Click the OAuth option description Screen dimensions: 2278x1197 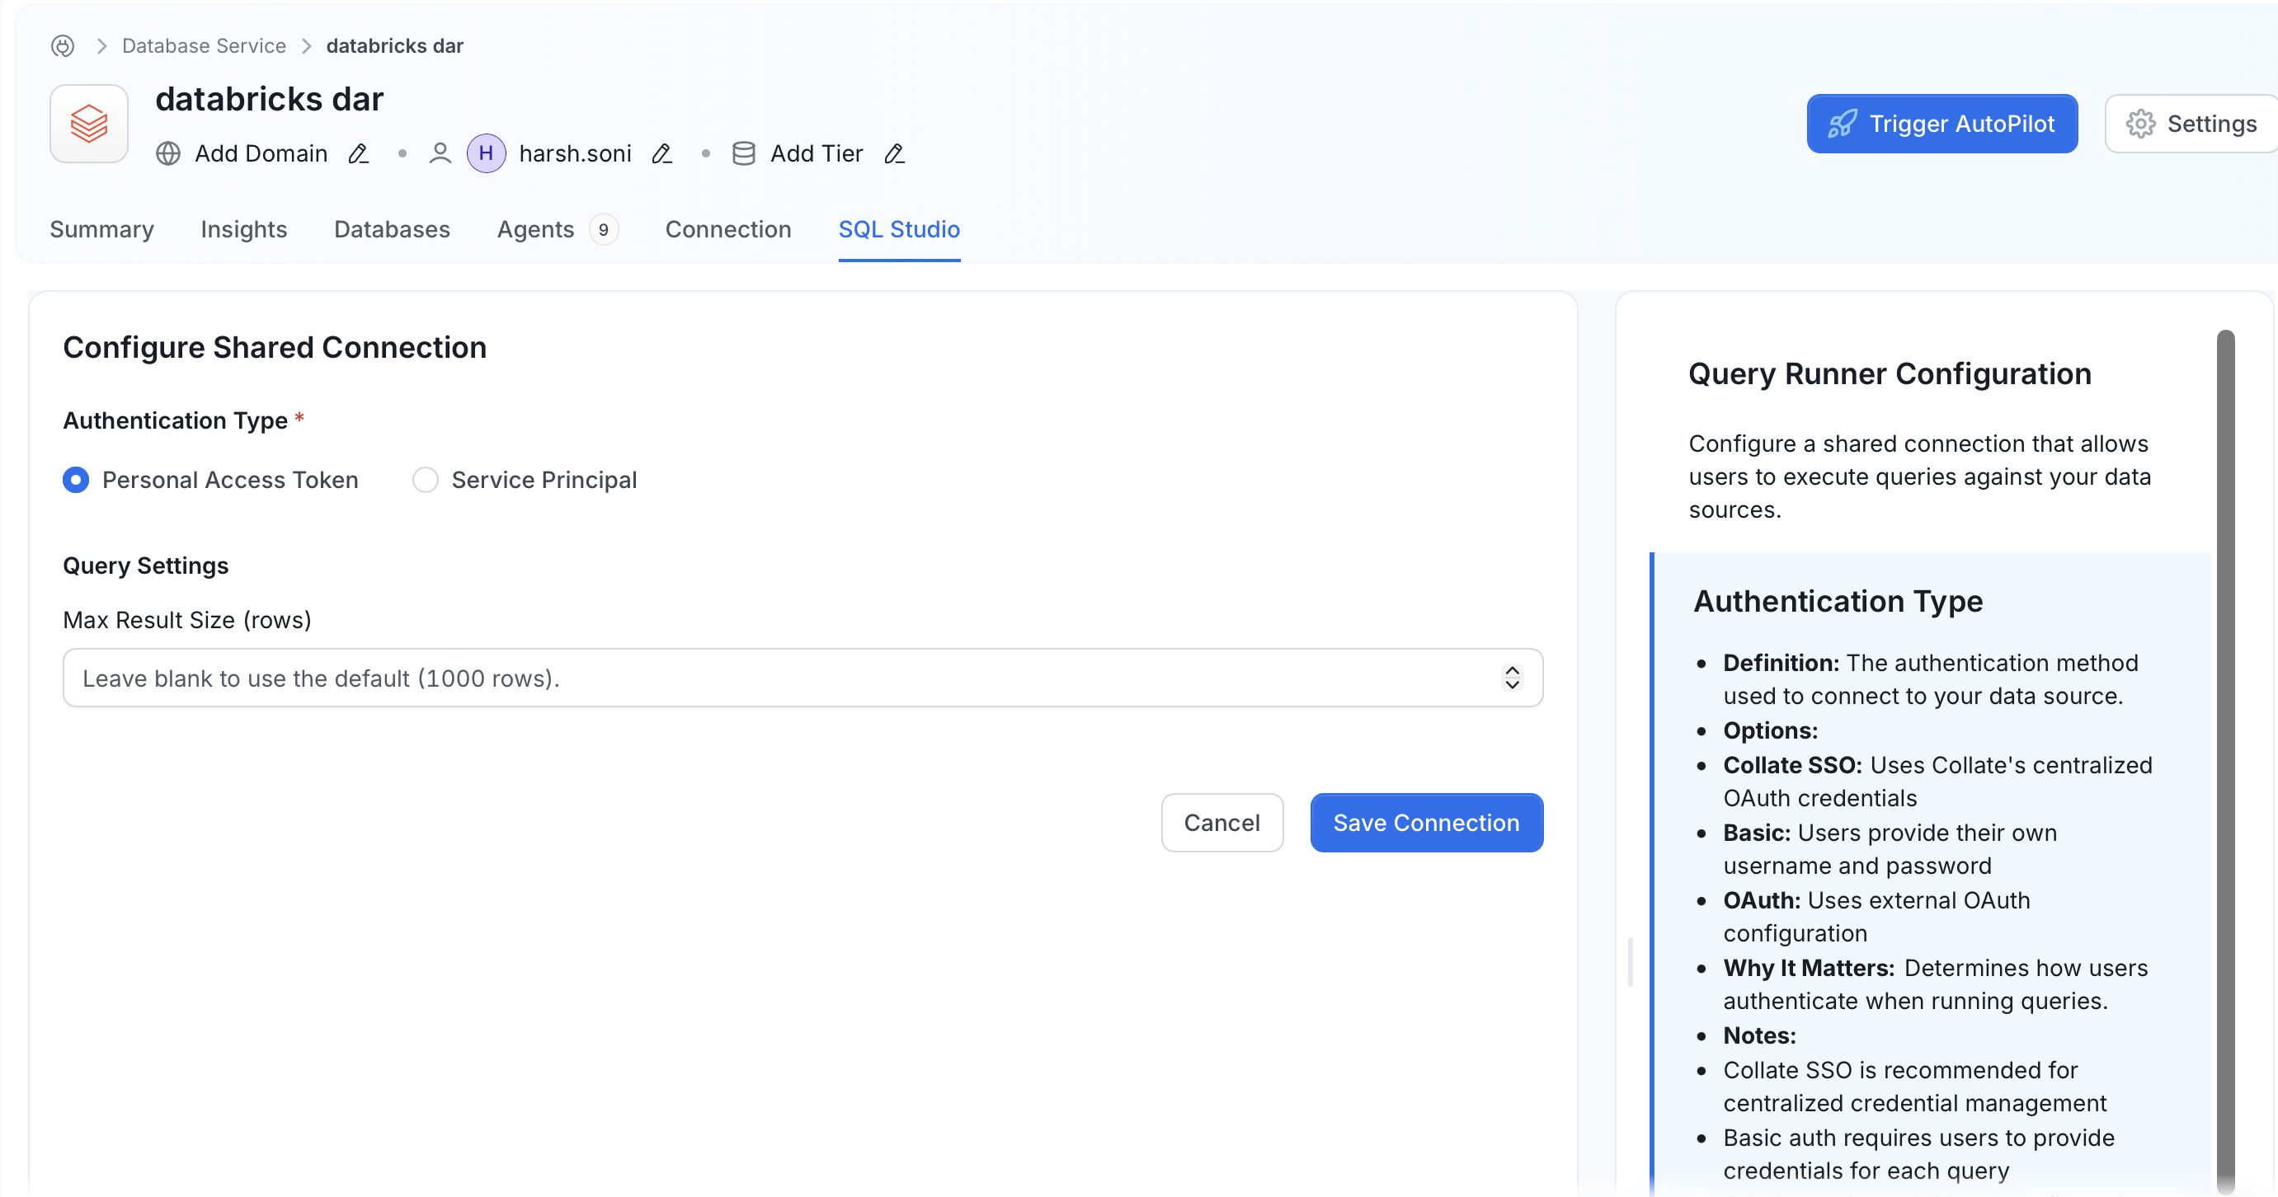(x=1876, y=917)
